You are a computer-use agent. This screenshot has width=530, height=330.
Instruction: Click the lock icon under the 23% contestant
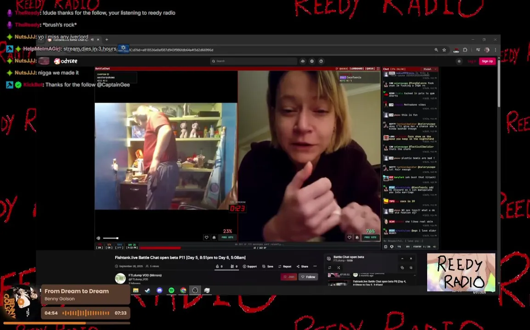214,237
